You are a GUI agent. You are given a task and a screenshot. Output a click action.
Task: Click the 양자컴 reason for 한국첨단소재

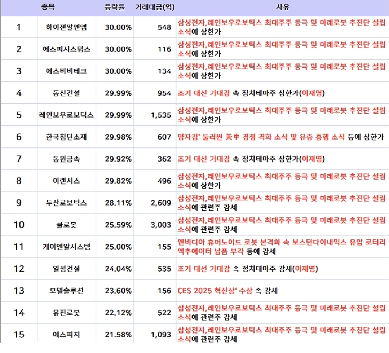pyautogui.click(x=280, y=137)
